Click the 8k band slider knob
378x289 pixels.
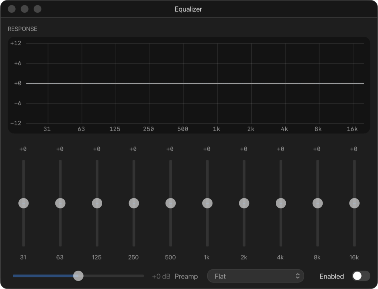point(318,203)
